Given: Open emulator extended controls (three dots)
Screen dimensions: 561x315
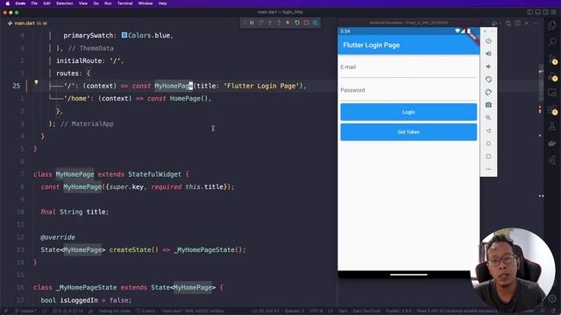Looking at the screenshot, I should click(488, 169).
